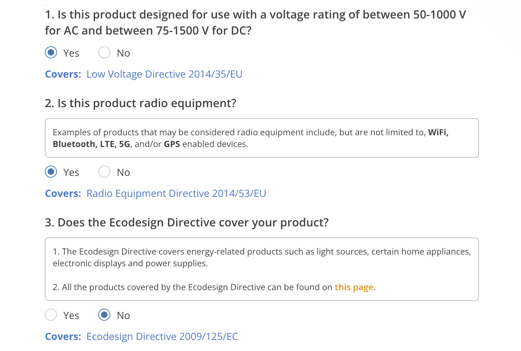Select Yes for the voltage rating question
This screenshot has height=351, width=521.
click(51, 53)
